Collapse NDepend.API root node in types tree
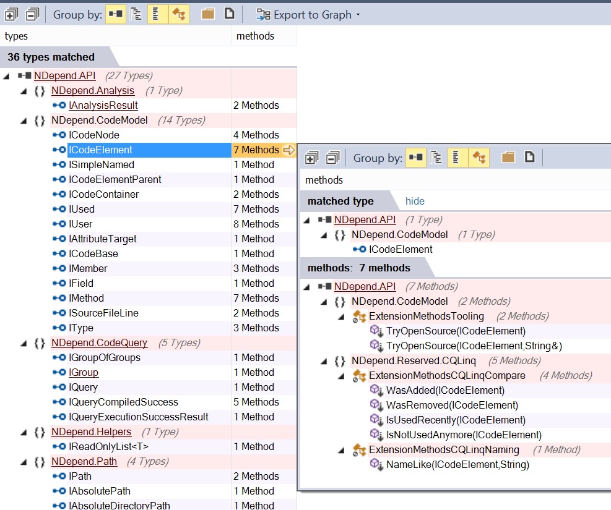611x510 pixels. pos(6,76)
